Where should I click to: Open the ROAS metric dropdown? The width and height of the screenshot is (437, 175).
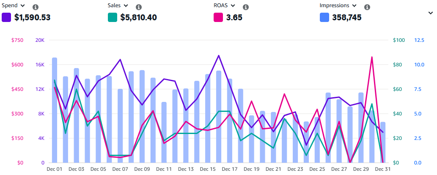click(x=233, y=6)
